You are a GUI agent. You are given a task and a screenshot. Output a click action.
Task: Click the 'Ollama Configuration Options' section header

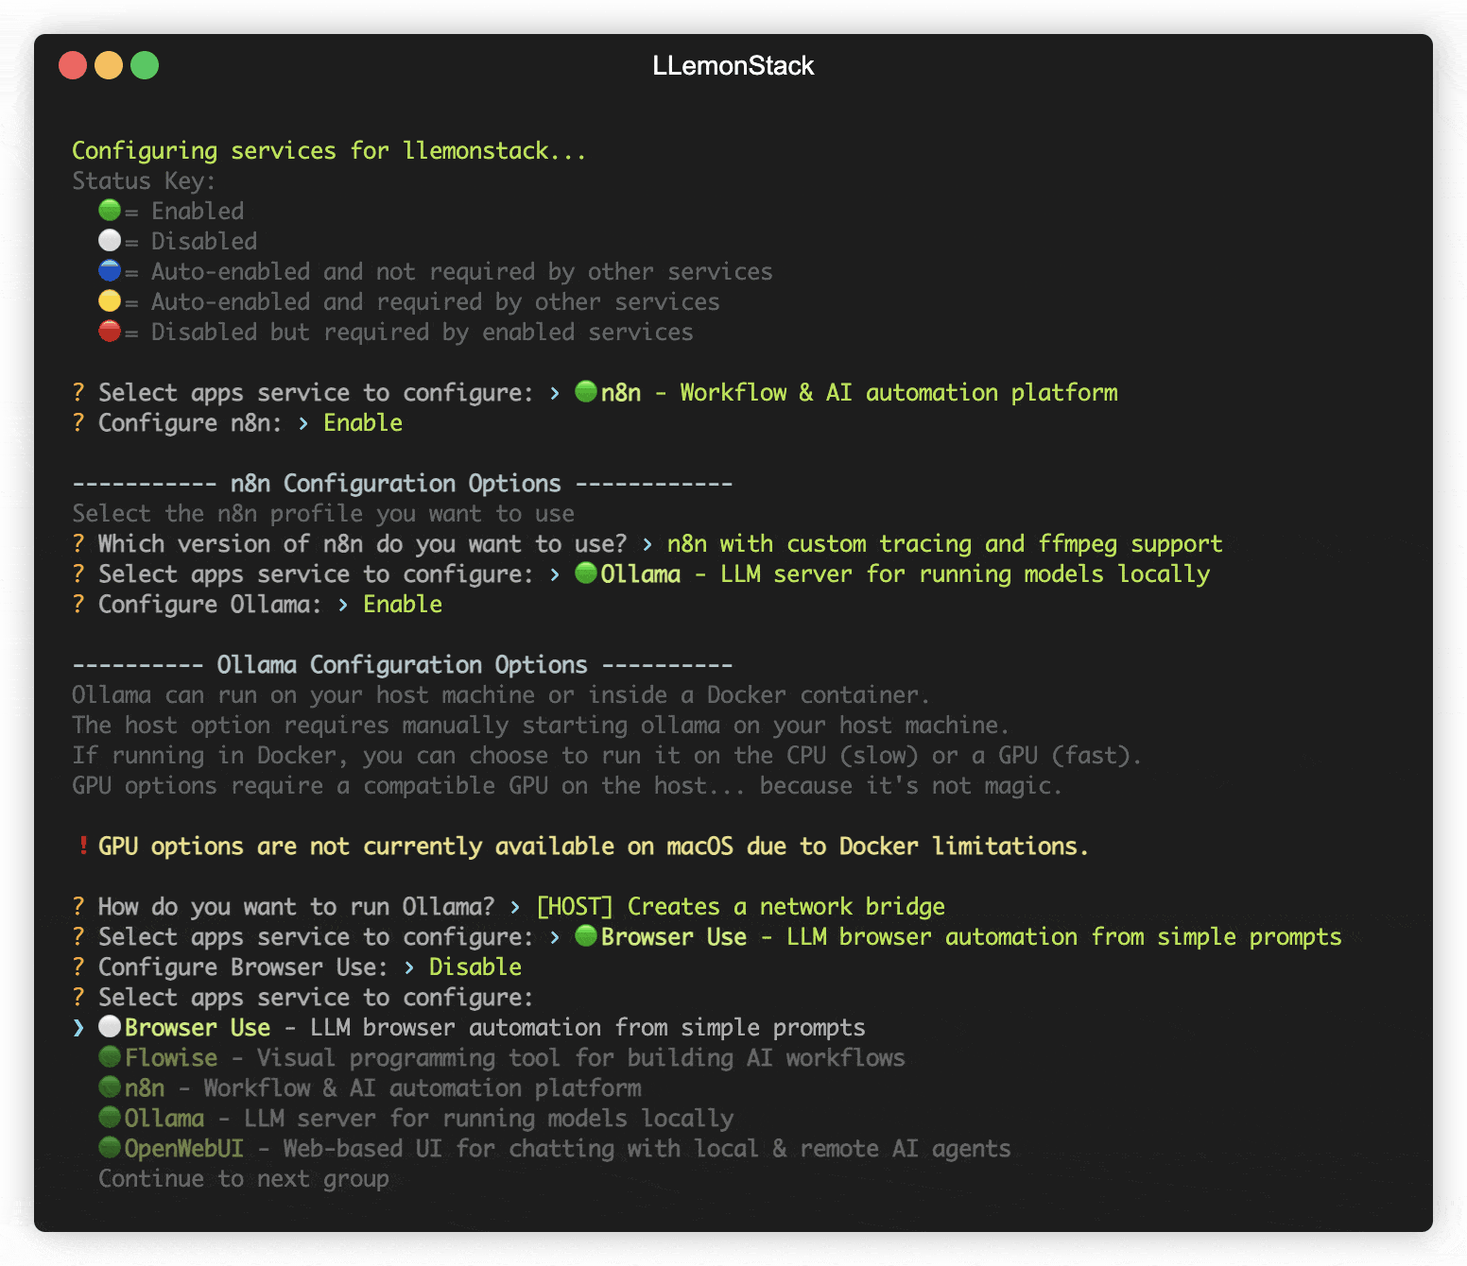point(403,664)
